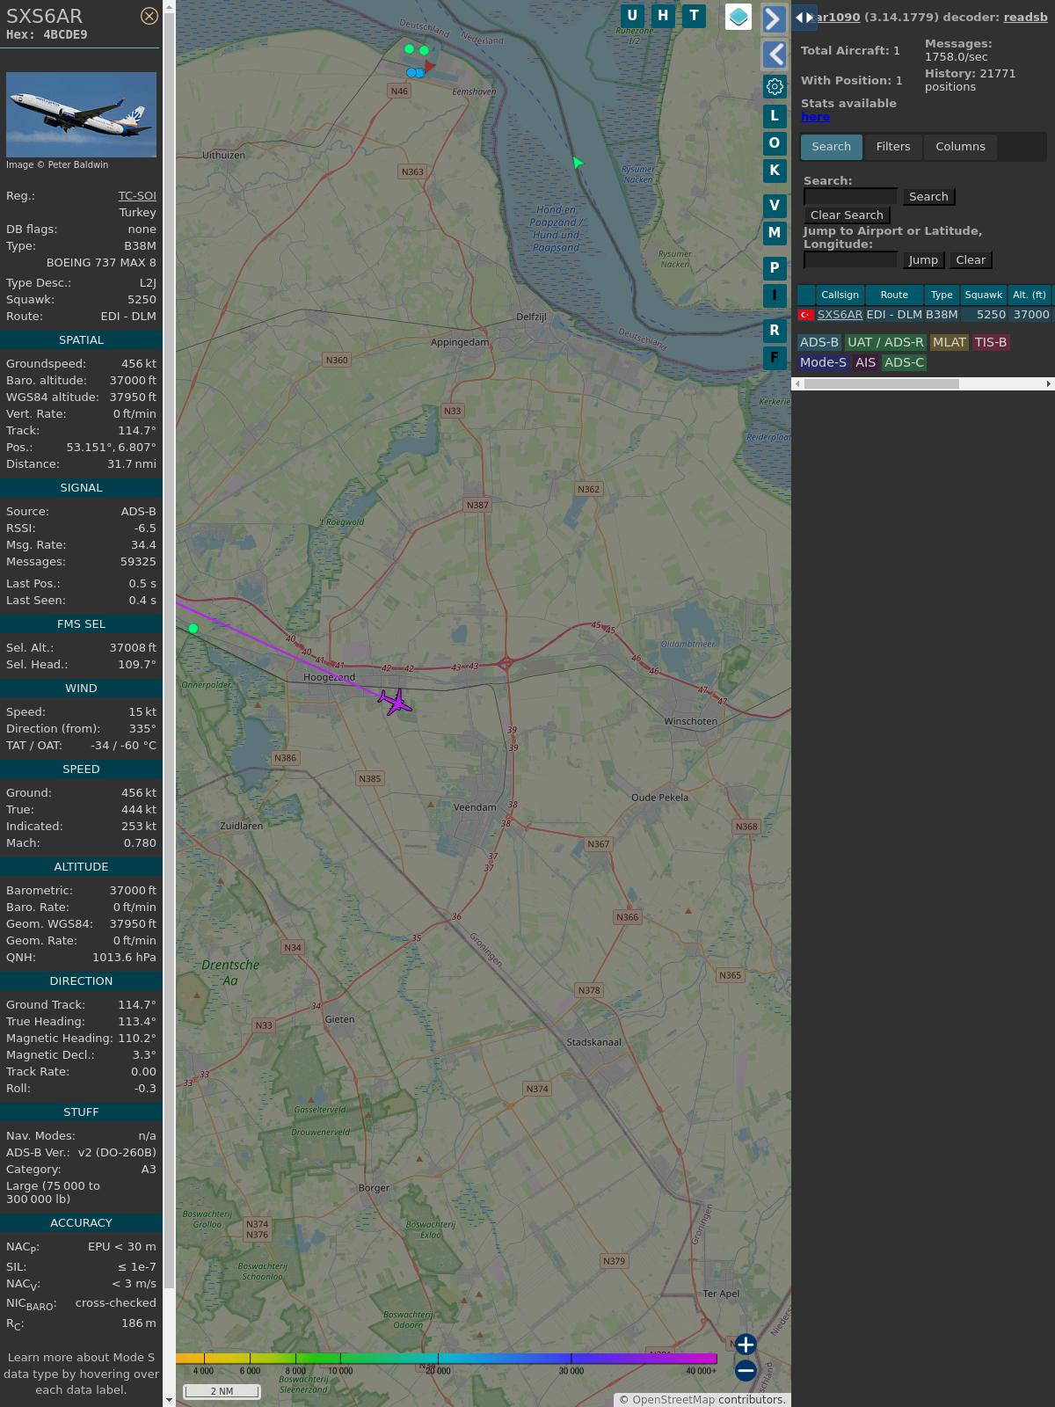The width and height of the screenshot is (1055, 1407).
Task: Switch to the Columns tab
Action: 960,147
